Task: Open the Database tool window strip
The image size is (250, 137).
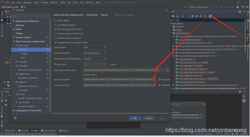Action: pyautogui.click(x=248, y=25)
